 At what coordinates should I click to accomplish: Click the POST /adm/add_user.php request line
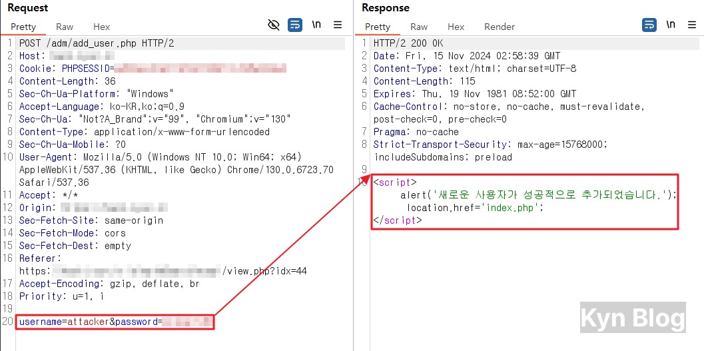click(x=97, y=43)
